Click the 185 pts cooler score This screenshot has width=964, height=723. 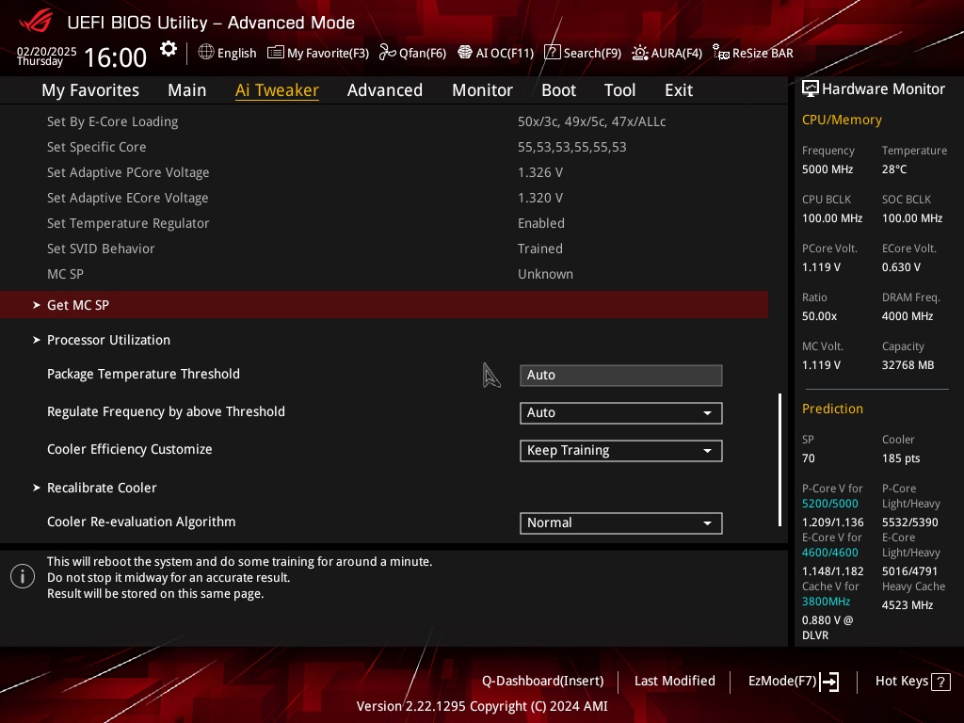click(901, 458)
